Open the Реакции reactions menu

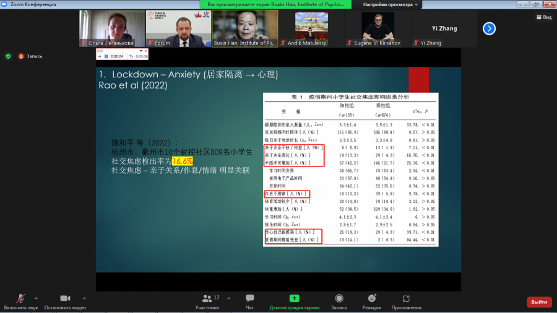[x=371, y=302]
